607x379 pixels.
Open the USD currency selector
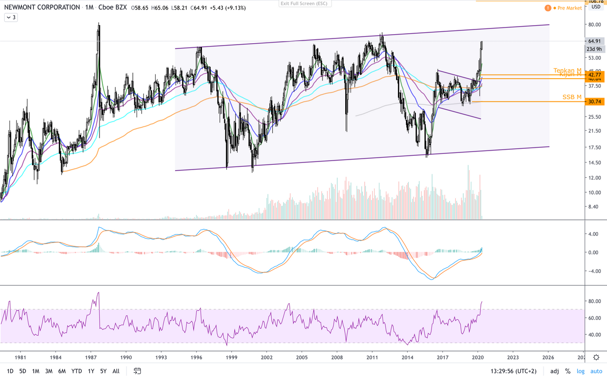point(595,7)
